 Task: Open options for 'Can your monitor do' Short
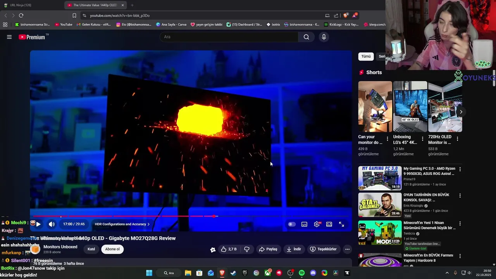(x=387, y=139)
